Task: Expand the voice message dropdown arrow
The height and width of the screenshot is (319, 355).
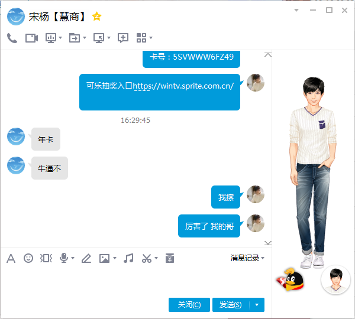Action: pos(73,258)
